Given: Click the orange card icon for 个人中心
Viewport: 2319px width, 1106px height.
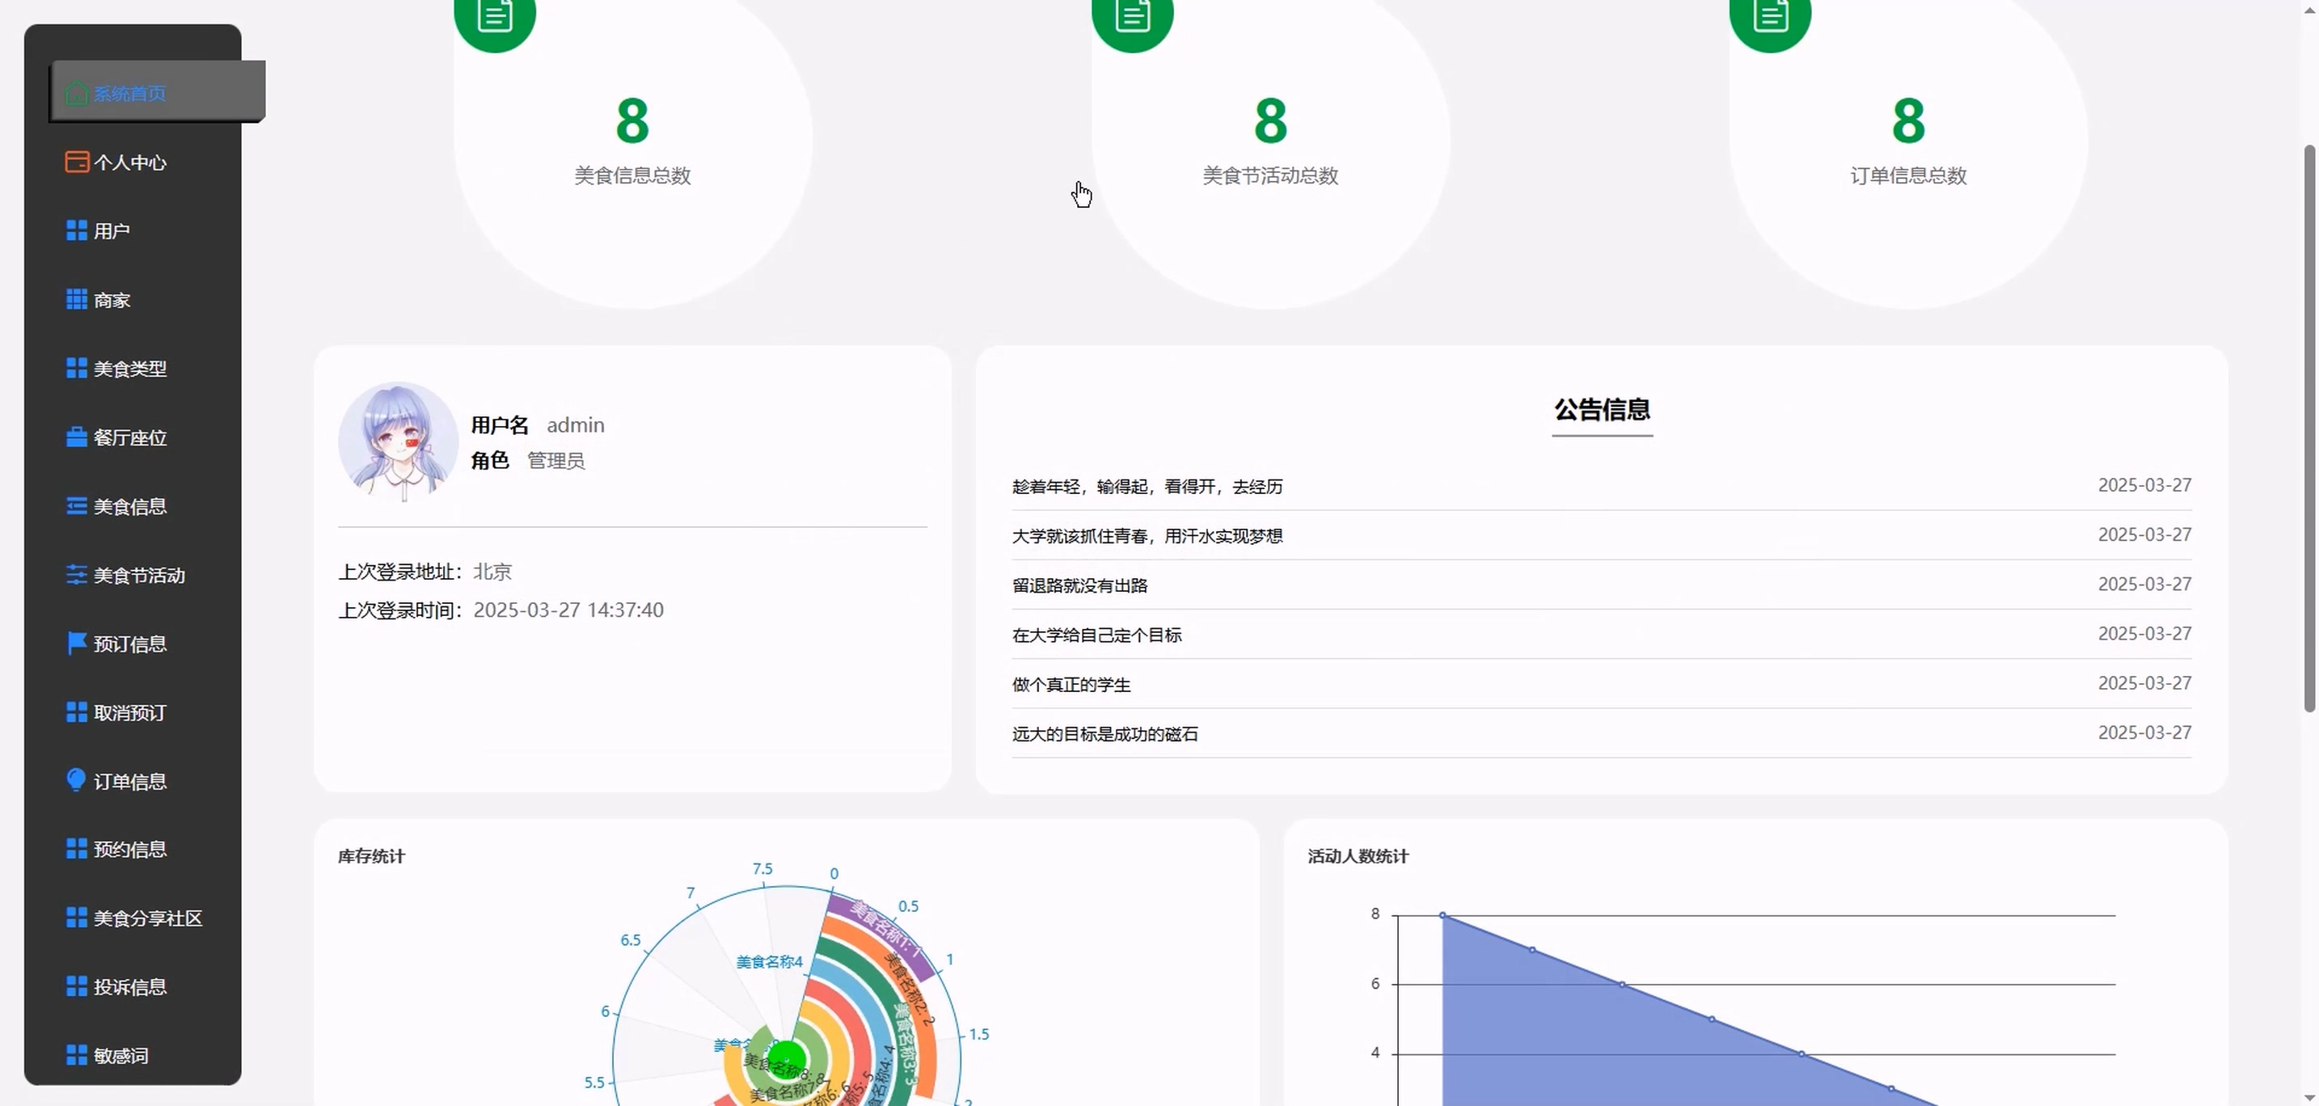Looking at the screenshot, I should point(77,162).
